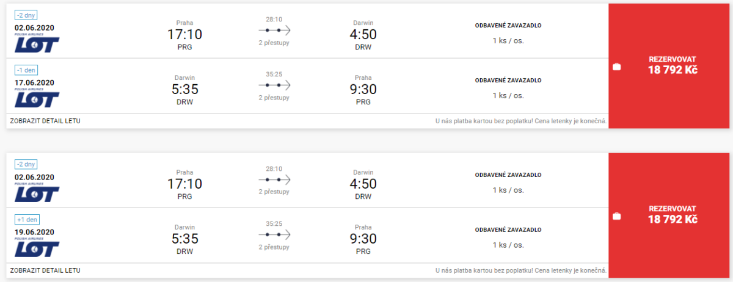This screenshot has width=733, height=282.
Task: Click "2 přestupy" on 19.06.2020 flight
Action: click(x=274, y=247)
